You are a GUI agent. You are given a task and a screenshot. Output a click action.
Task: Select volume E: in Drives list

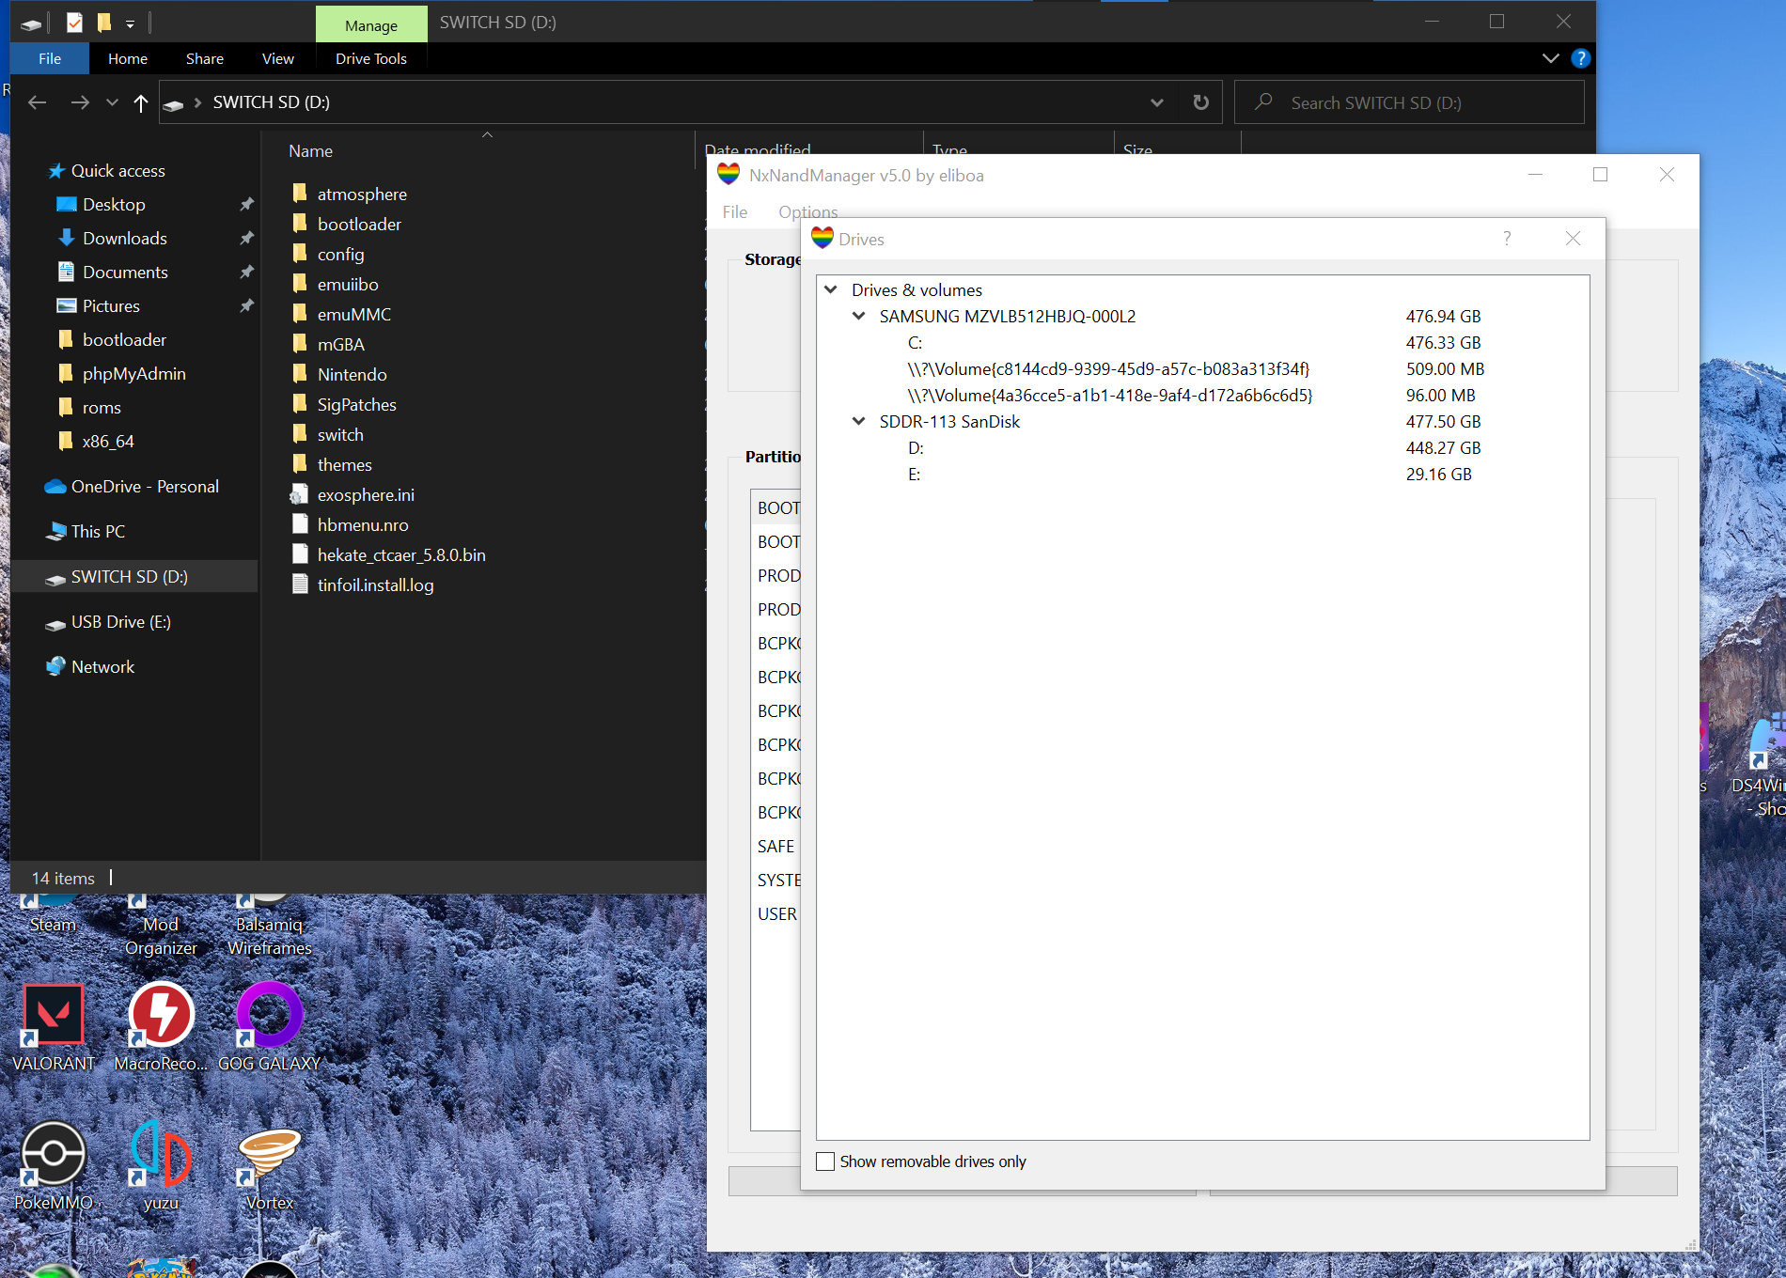click(x=914, y=474)
